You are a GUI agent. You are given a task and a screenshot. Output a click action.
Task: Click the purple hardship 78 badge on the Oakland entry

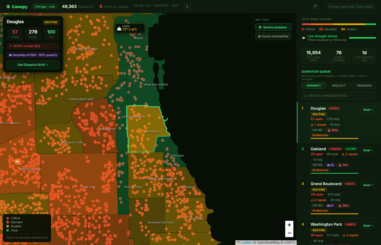330,165
